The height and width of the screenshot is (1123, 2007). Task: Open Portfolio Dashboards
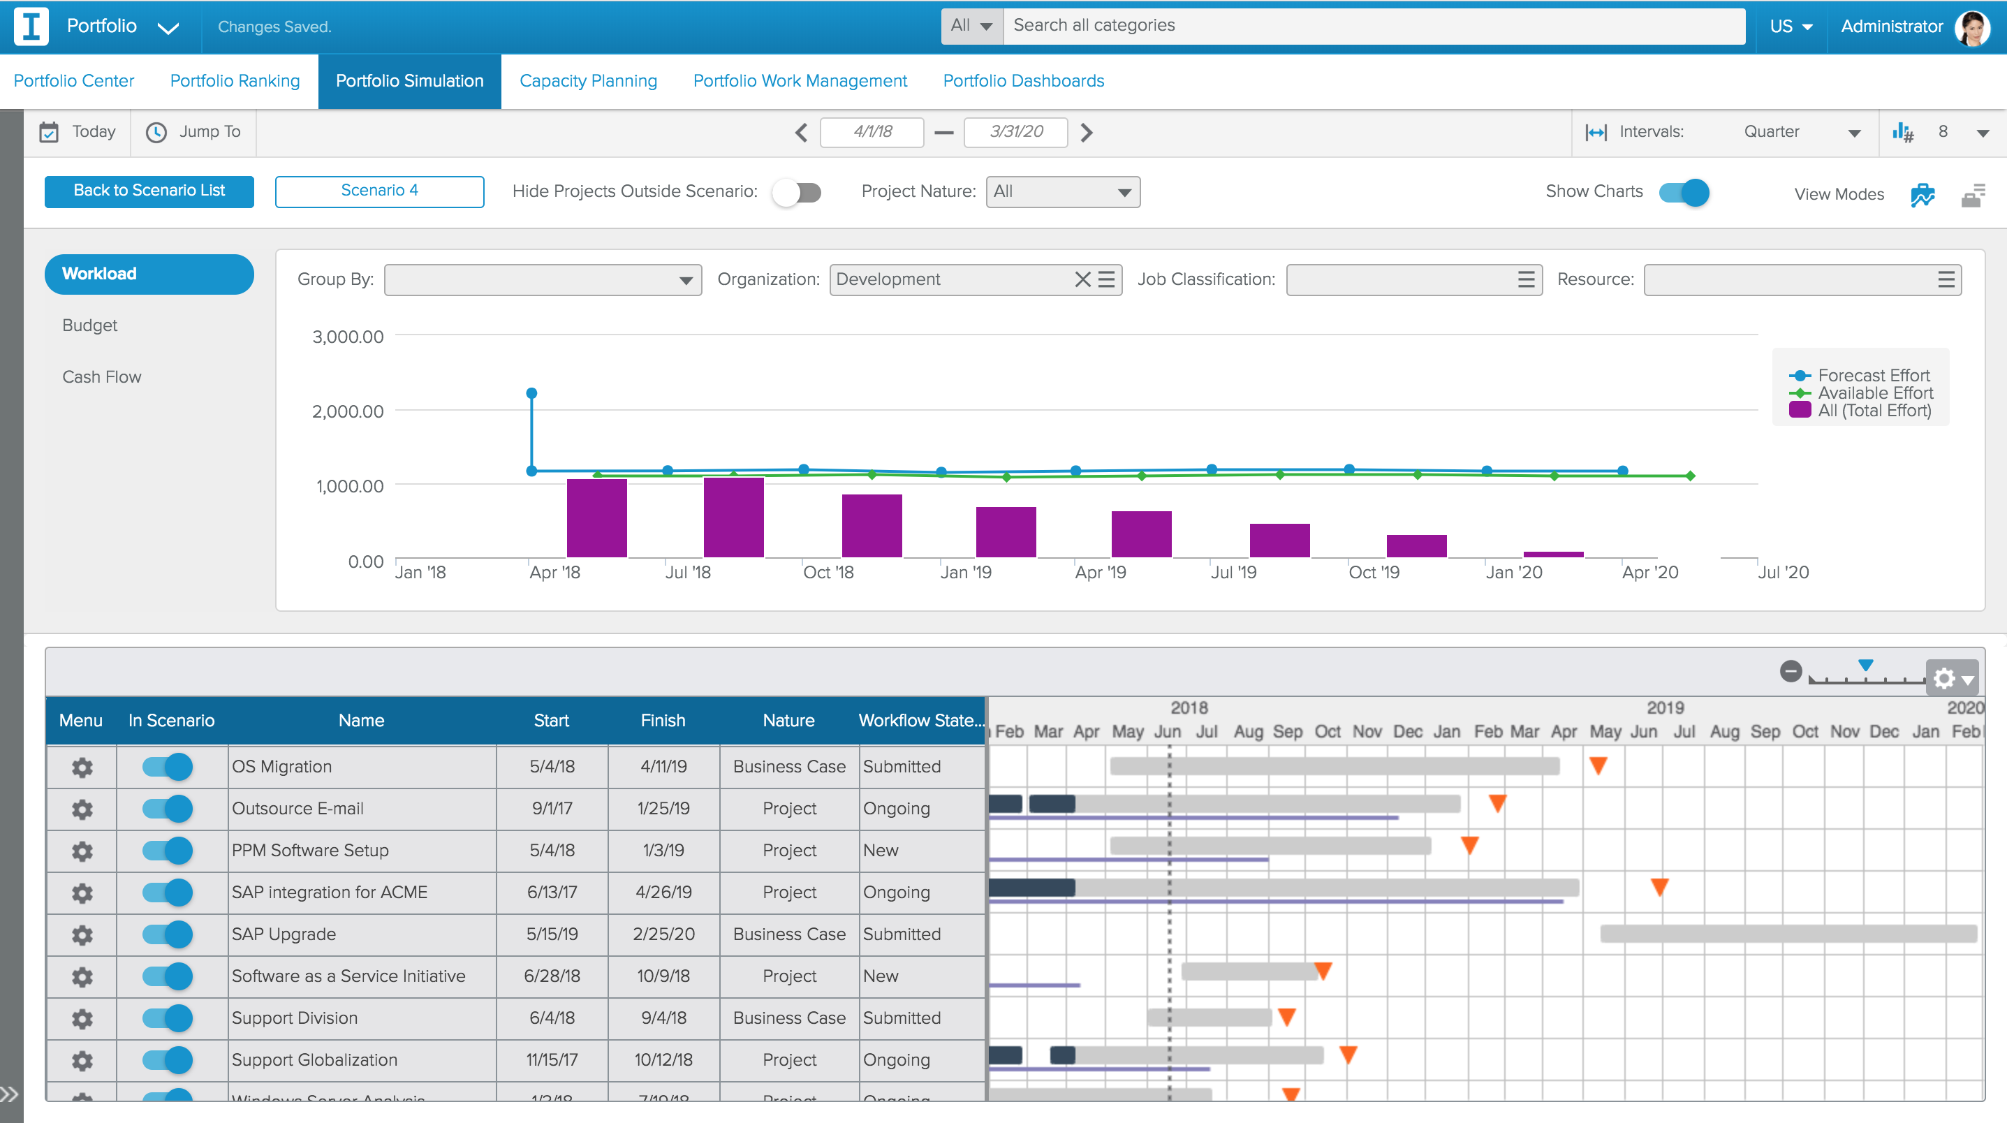point(1023,80)
